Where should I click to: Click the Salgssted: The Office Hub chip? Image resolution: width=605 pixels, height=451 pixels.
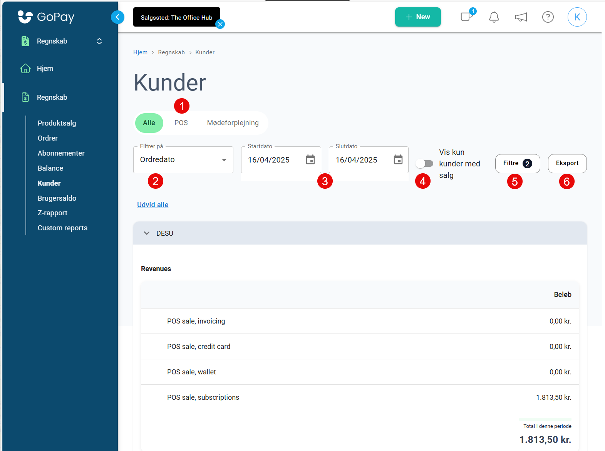[x=177, y=17]
